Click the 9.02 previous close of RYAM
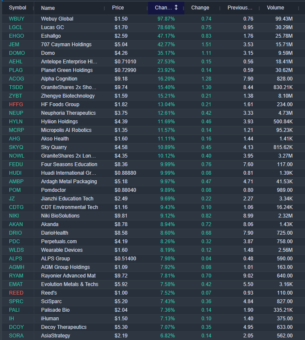The image size is (305, 340). (248, 276)
